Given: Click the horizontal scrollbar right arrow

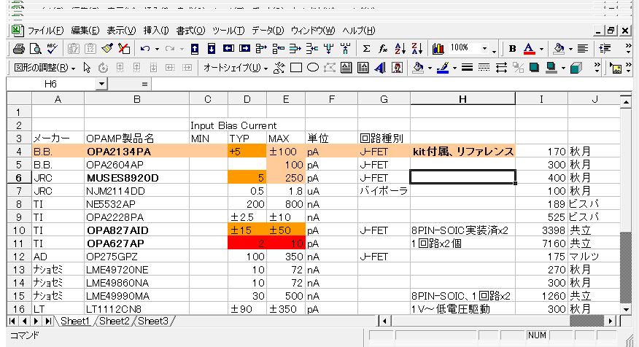Looking at the screenshot, I should pos(610,321).
